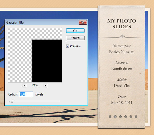The width and height of the screenshot is (154, 135).
Task: Select the second slide dot
Action: [x=115, y=117]
